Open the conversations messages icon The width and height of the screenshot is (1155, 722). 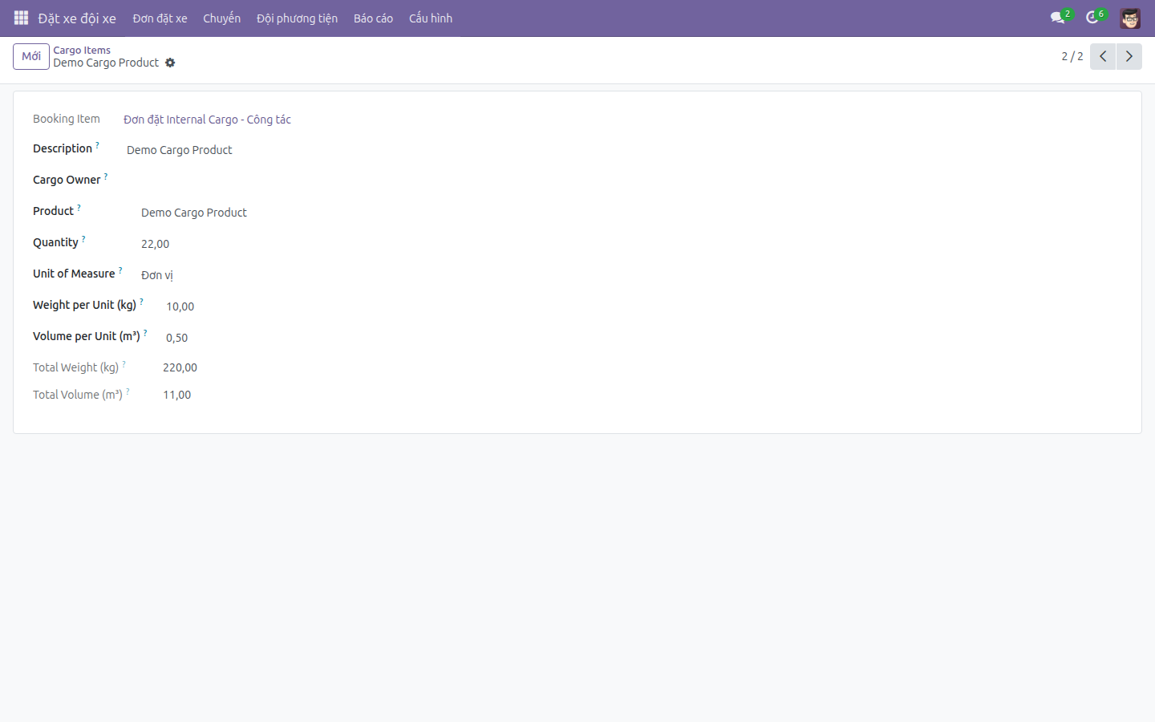coord(1058,18)
